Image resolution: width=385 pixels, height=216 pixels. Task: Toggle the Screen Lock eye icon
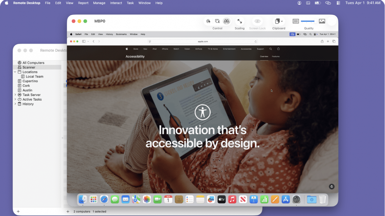click(x=257, y=21)
